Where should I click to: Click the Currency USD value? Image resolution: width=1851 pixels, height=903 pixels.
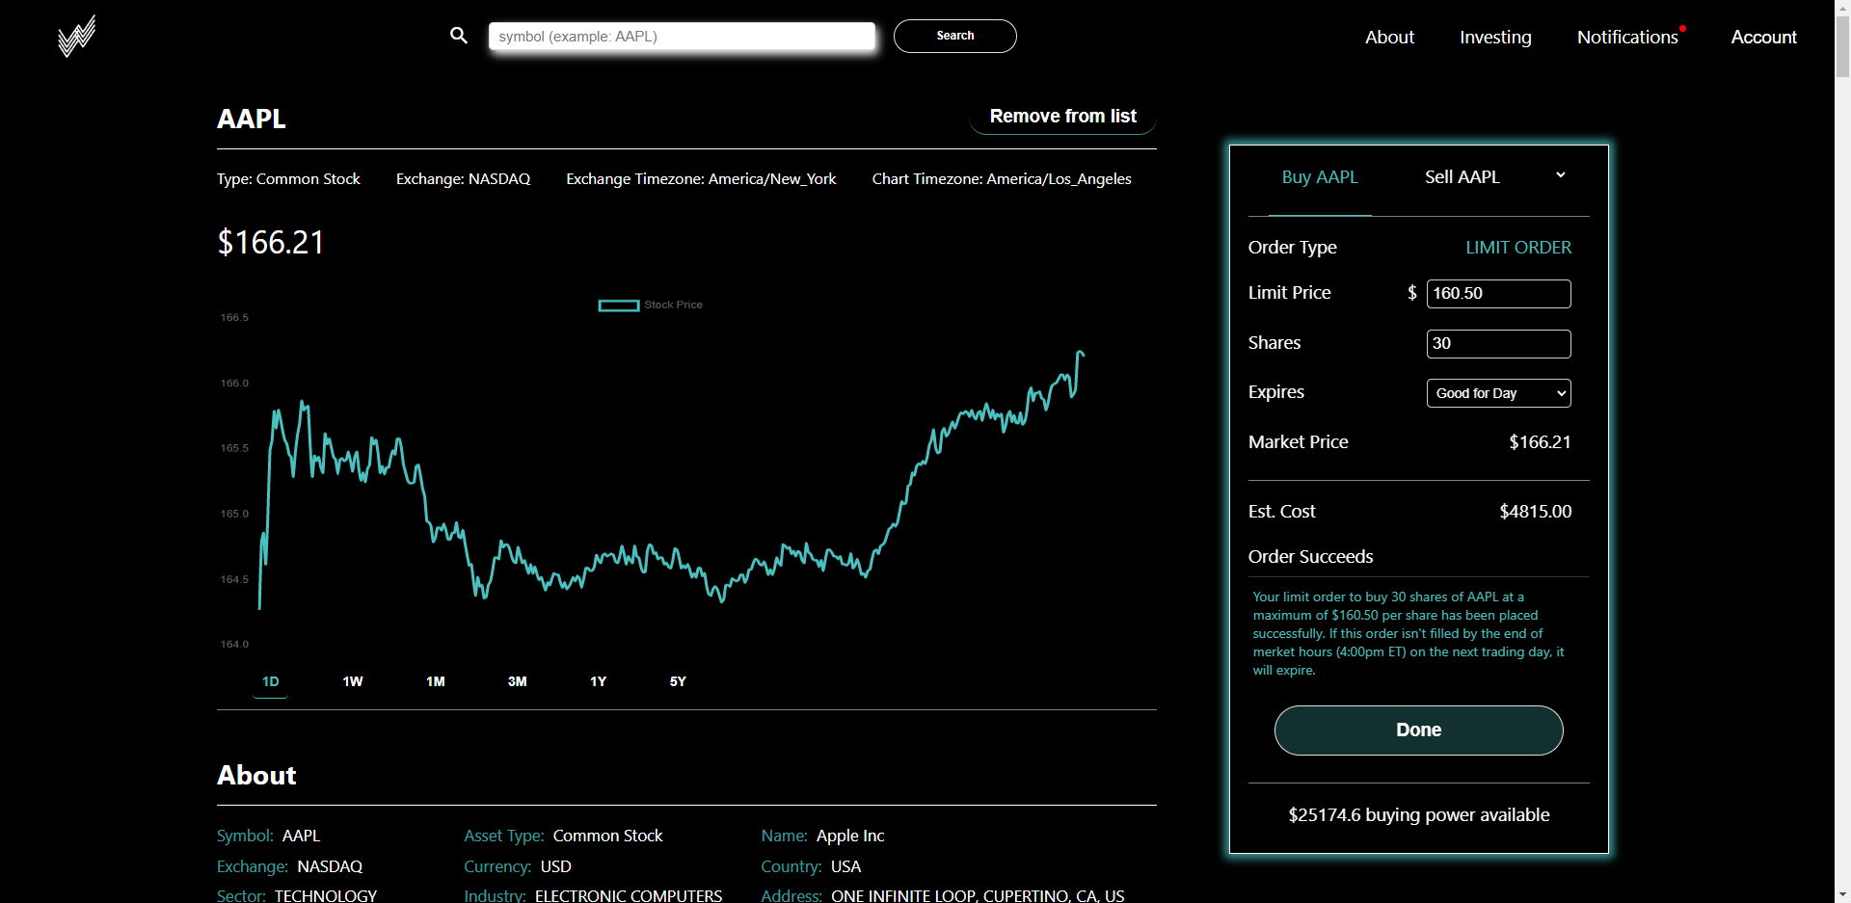click(x=555, y=867)
